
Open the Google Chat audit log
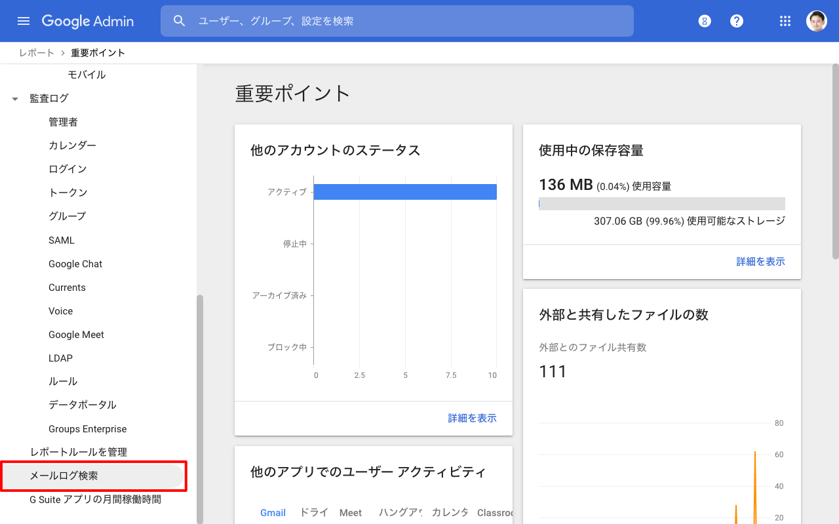(75, 264)
